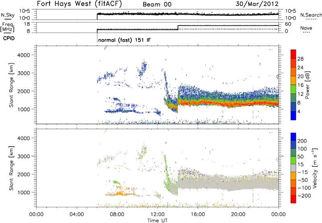
Task: Click the 'Freq. [MHz]' label
Action: coord(8,27)
